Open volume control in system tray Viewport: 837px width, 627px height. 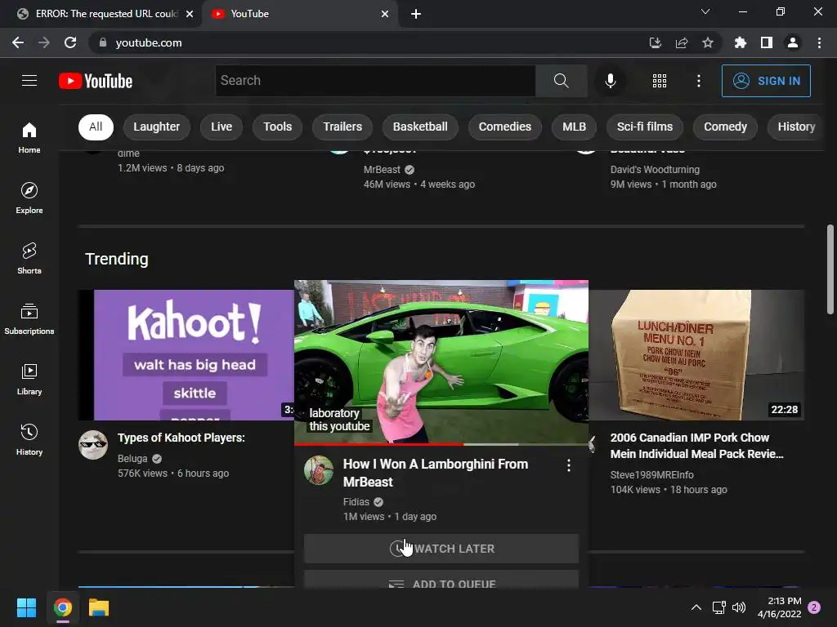[x=739, y=607]
